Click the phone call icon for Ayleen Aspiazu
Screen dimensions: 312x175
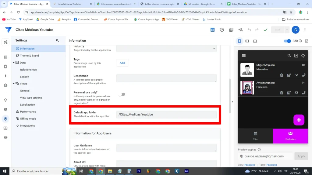coord(303,93)
